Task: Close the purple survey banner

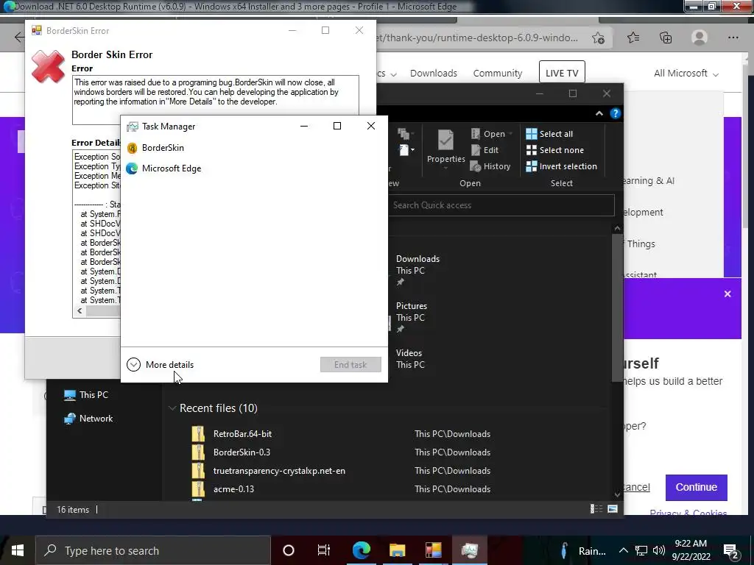Action: coord(727,294)
